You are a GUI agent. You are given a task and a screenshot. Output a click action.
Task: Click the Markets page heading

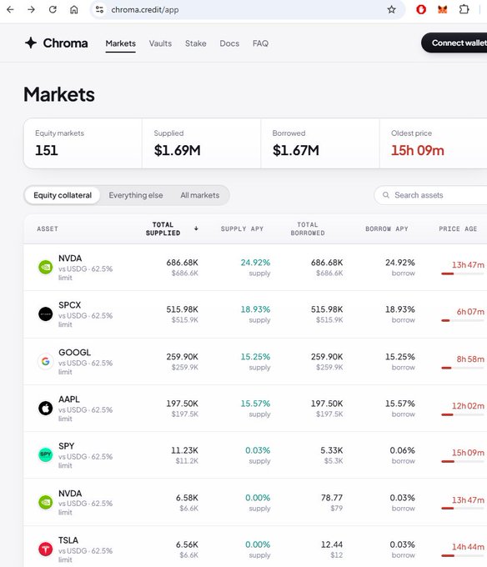(x=59, y=95)
